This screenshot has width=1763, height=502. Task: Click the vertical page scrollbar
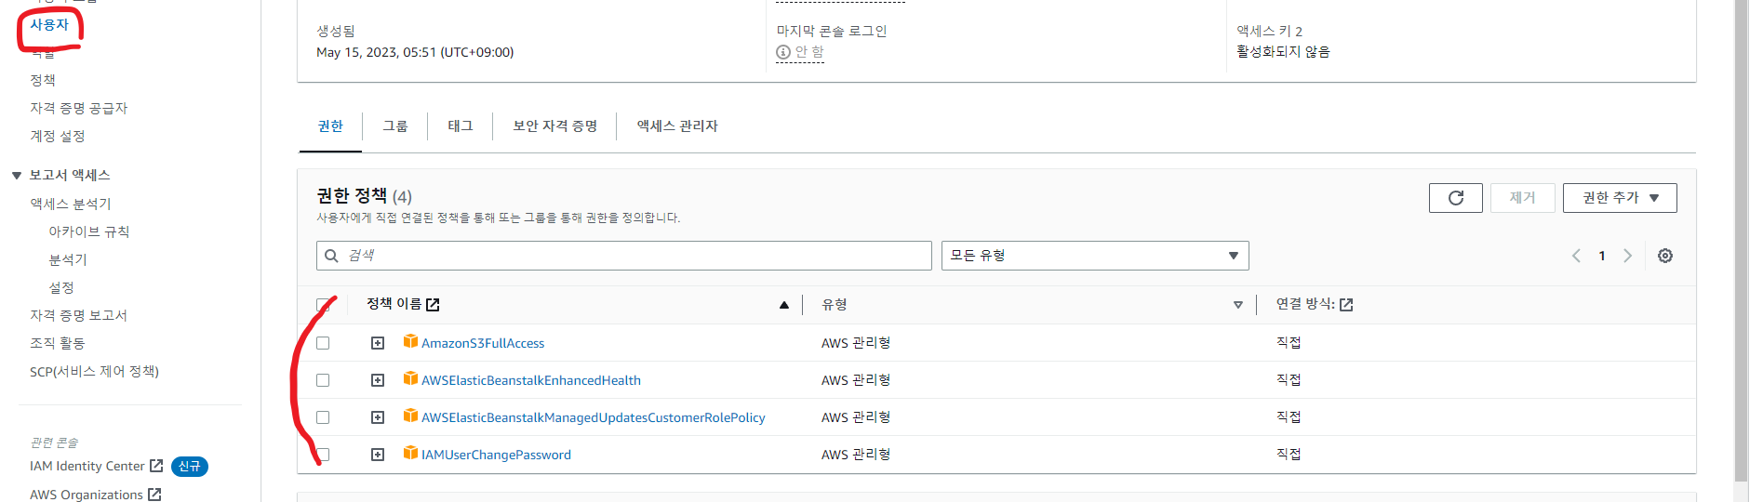click(x=1741, y=240)
